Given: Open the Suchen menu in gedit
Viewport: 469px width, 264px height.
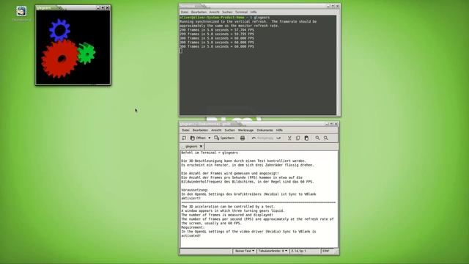Looking at the screenshot, I should point(229,131).
